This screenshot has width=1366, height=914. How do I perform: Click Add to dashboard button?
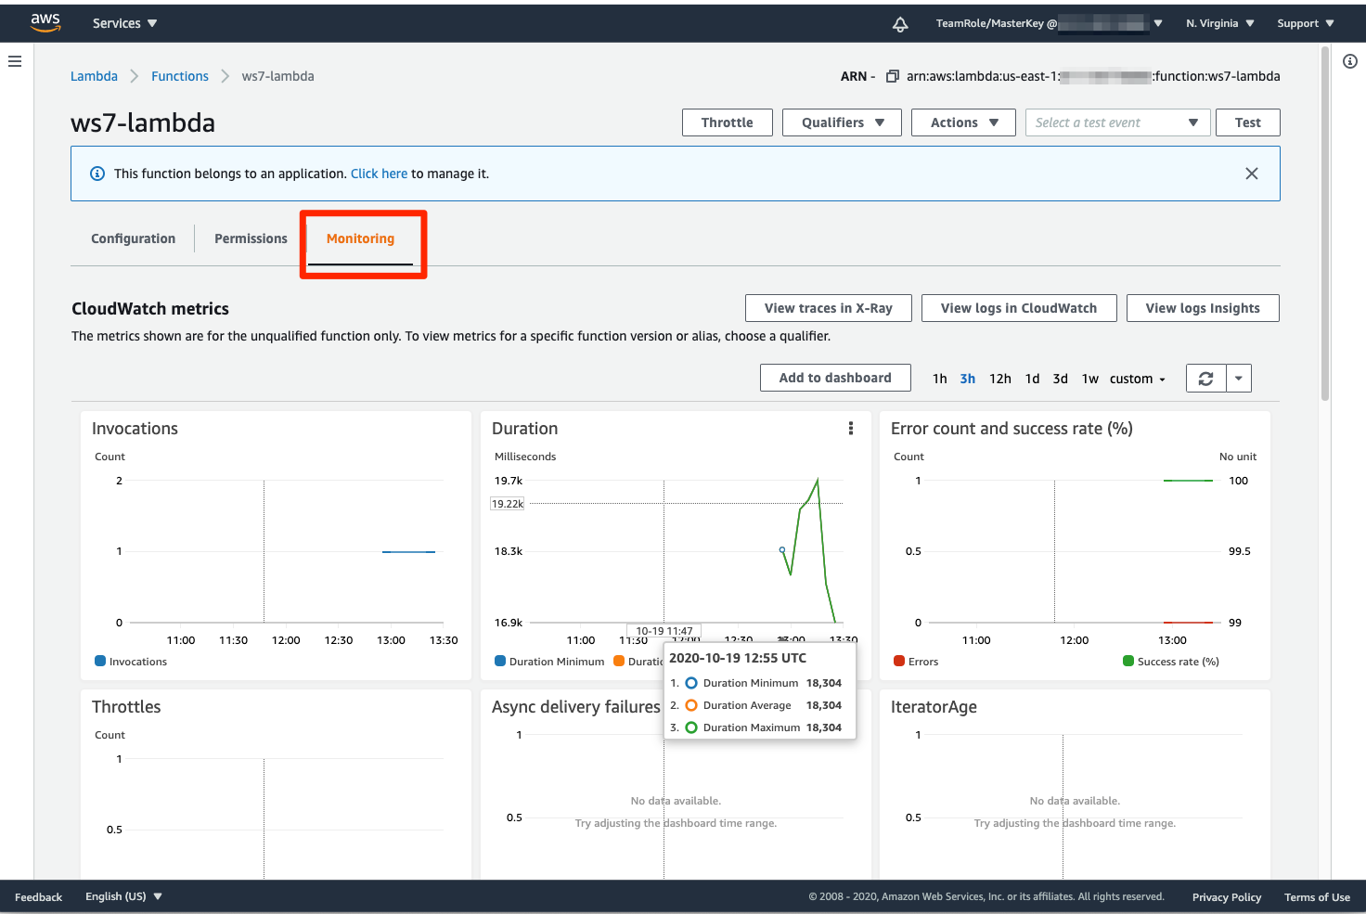click(835, 378)
